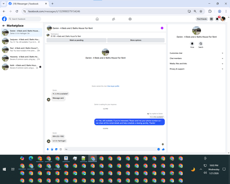Click the browser address bar URL
The height and width of the screenshot is (184, 230).
click(54, 11)
